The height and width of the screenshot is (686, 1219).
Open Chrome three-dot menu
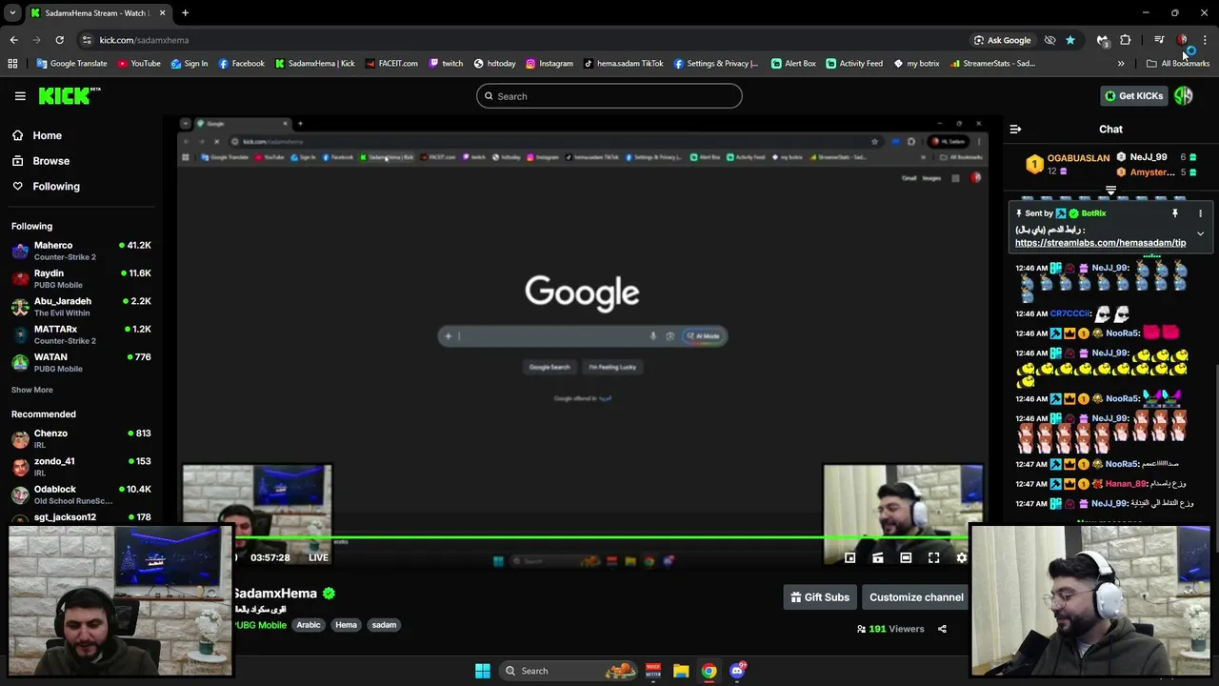[1205, 40]
